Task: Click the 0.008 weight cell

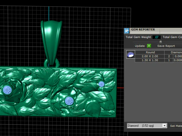Action: point(177,60)
